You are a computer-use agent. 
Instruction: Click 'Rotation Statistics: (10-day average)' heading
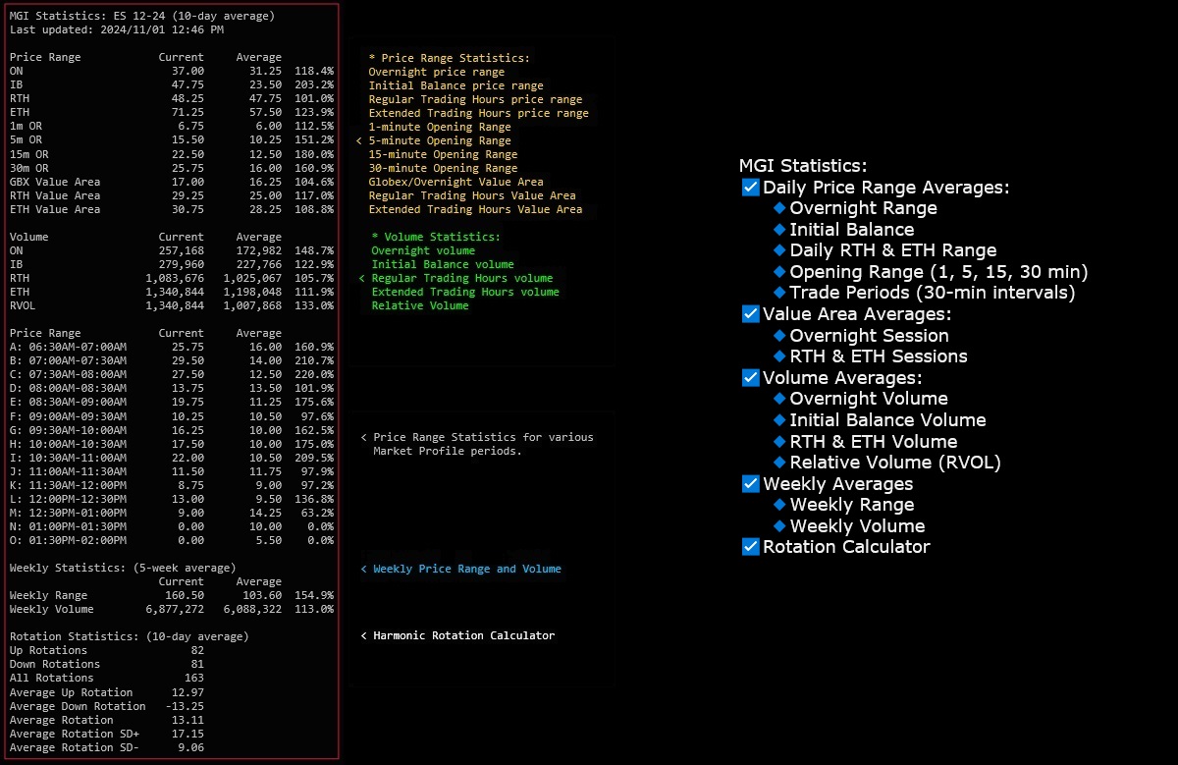[x=130, y=636]
